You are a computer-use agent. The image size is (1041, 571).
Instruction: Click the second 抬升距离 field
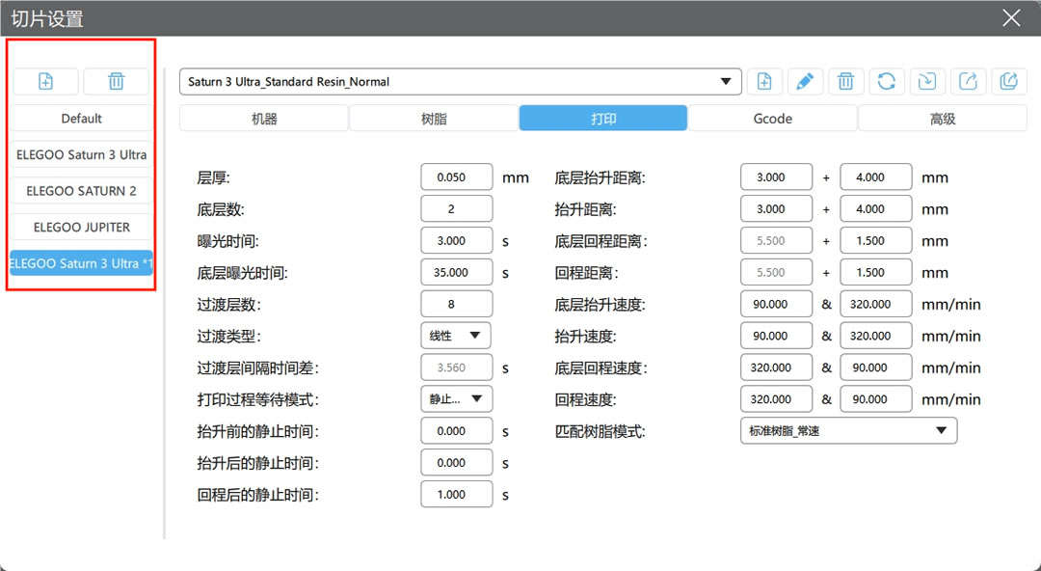pyautogui.click(x=875, y=208)
